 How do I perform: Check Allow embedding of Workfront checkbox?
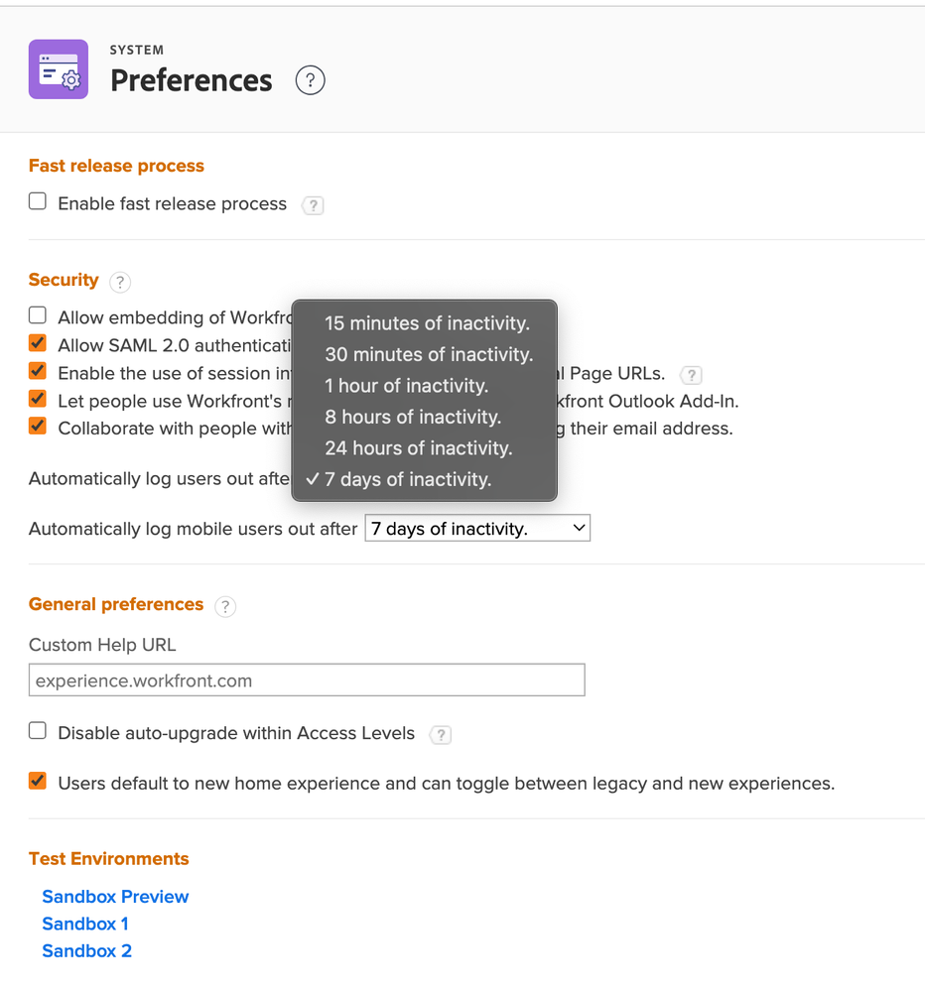coord(38,315)
